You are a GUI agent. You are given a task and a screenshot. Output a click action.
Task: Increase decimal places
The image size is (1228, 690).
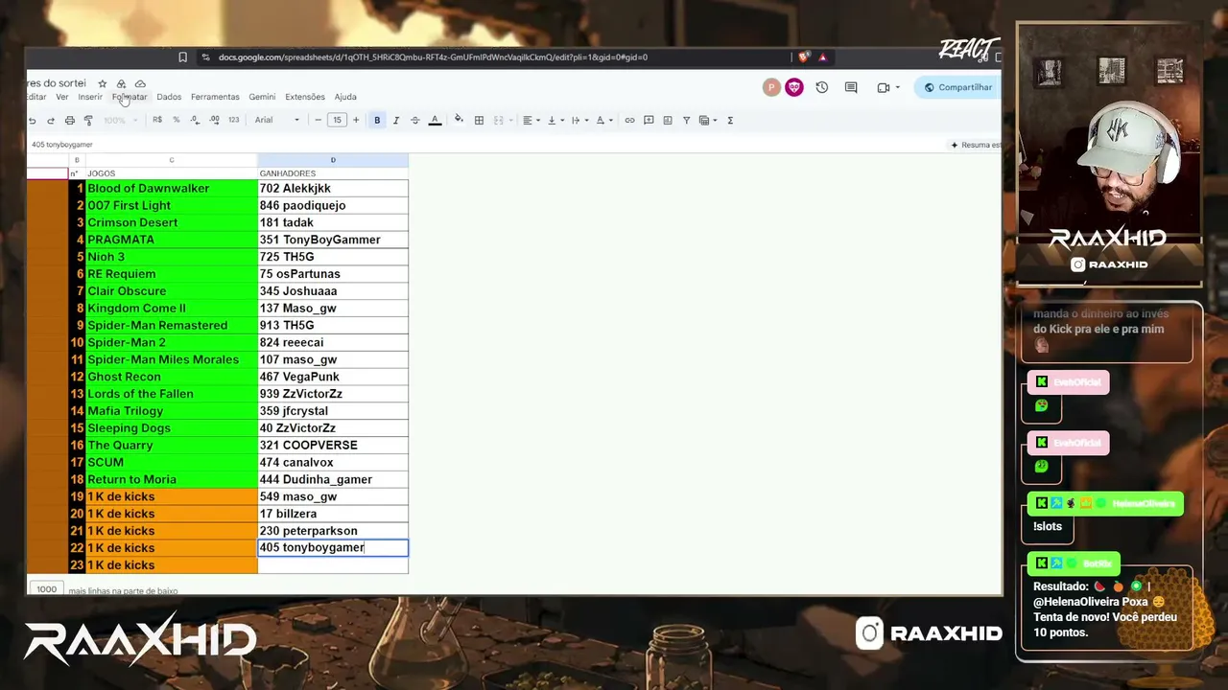click(213, 121)
